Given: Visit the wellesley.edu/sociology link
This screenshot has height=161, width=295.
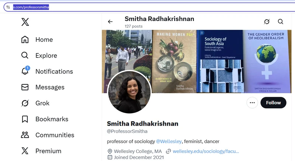Looking at the screenshot, I should pyautogui.click(x=206, y=151).
